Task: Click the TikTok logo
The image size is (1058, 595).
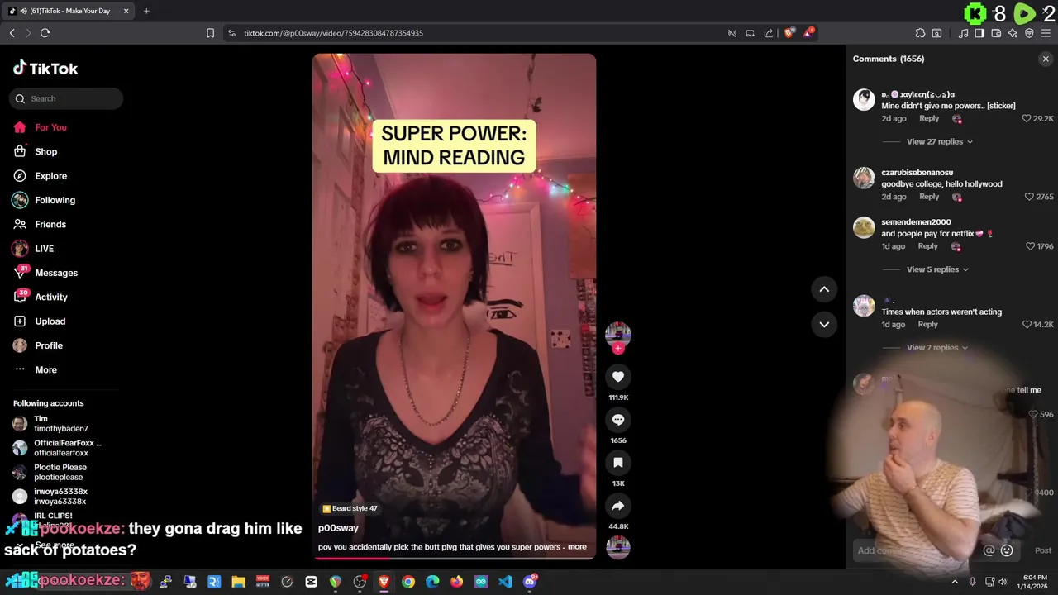Action: pyautogui.click(x=45, y=69)
